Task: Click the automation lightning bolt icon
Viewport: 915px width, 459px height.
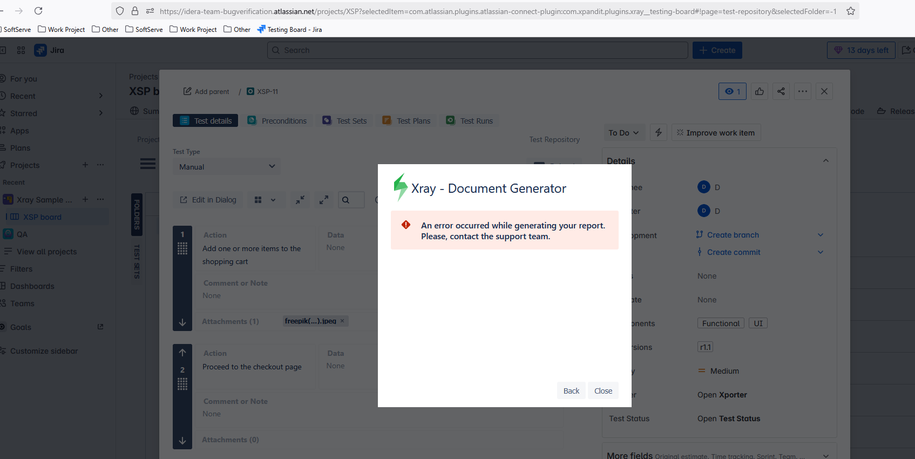Action: point(659,133)
